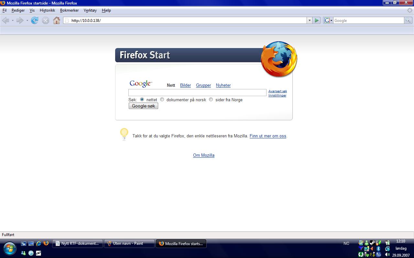The width and height of the screenshot is (414, 258).
Task: Click the green Go arrow next to address bar
Action: [317, 20]
